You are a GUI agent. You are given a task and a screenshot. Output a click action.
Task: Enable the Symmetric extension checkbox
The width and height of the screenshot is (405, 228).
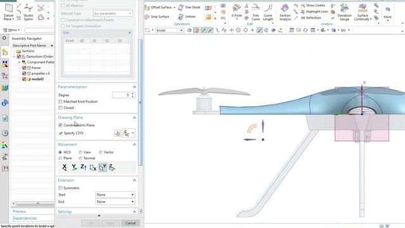point(60,188)
